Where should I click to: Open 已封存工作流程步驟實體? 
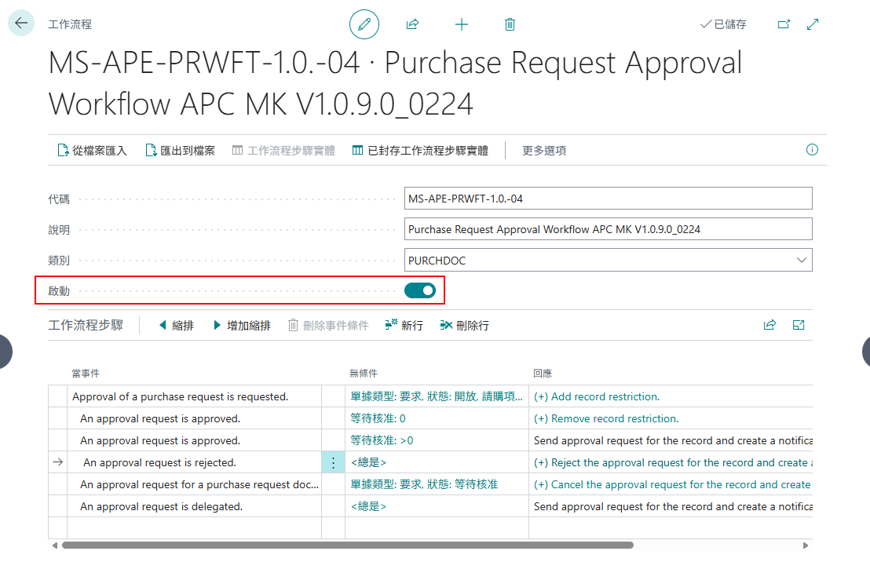420,151
